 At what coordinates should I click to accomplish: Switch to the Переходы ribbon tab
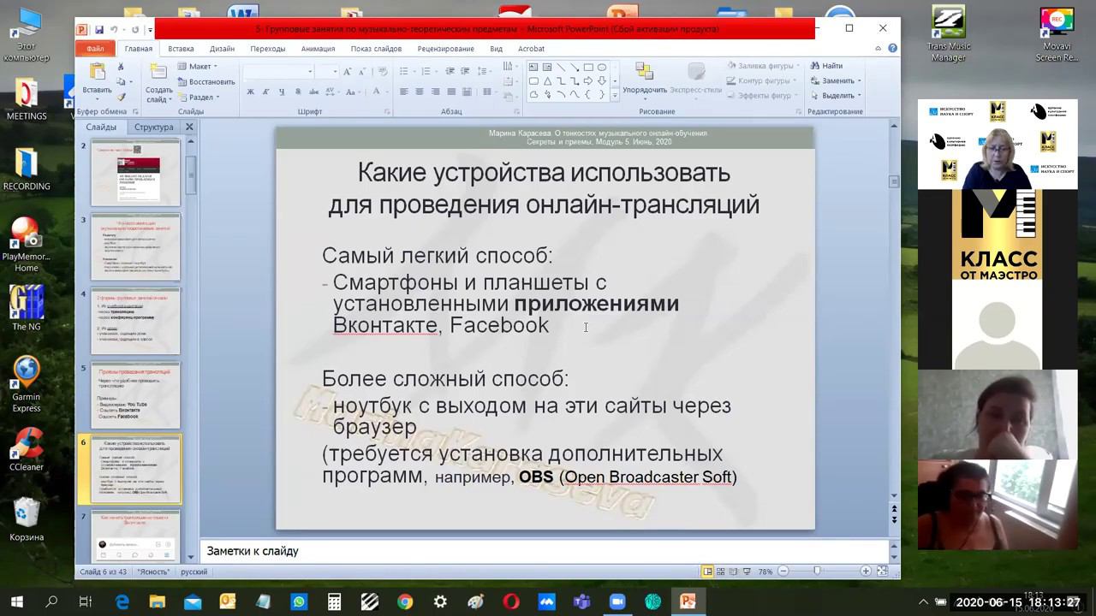268,49
